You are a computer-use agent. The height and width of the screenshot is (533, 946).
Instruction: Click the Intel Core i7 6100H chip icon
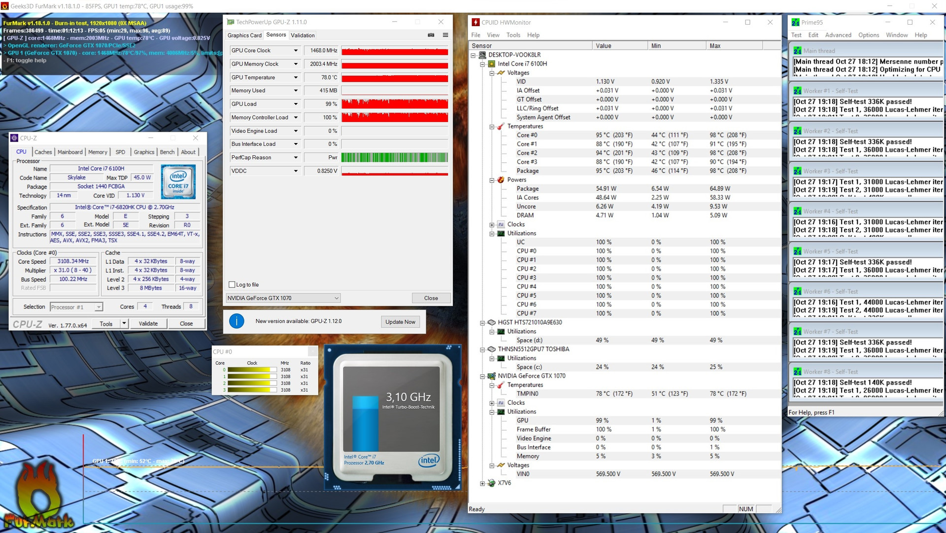[492, 64]
